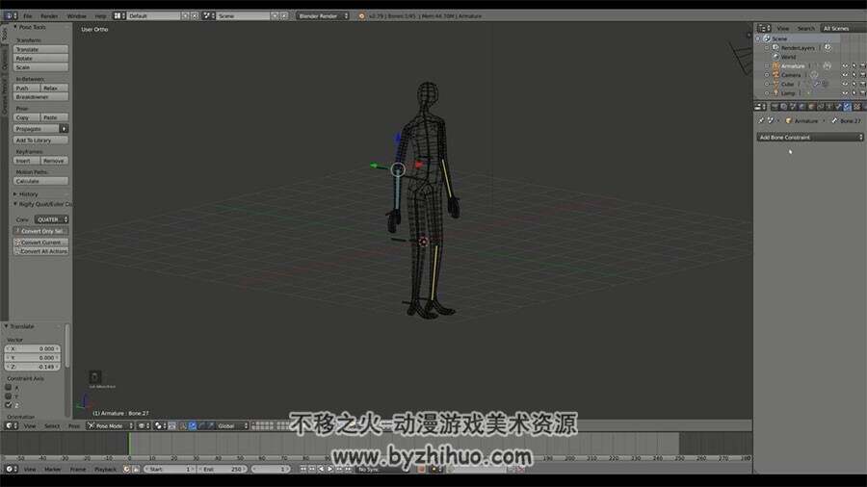Open the Window menu

tap(76, 16)
